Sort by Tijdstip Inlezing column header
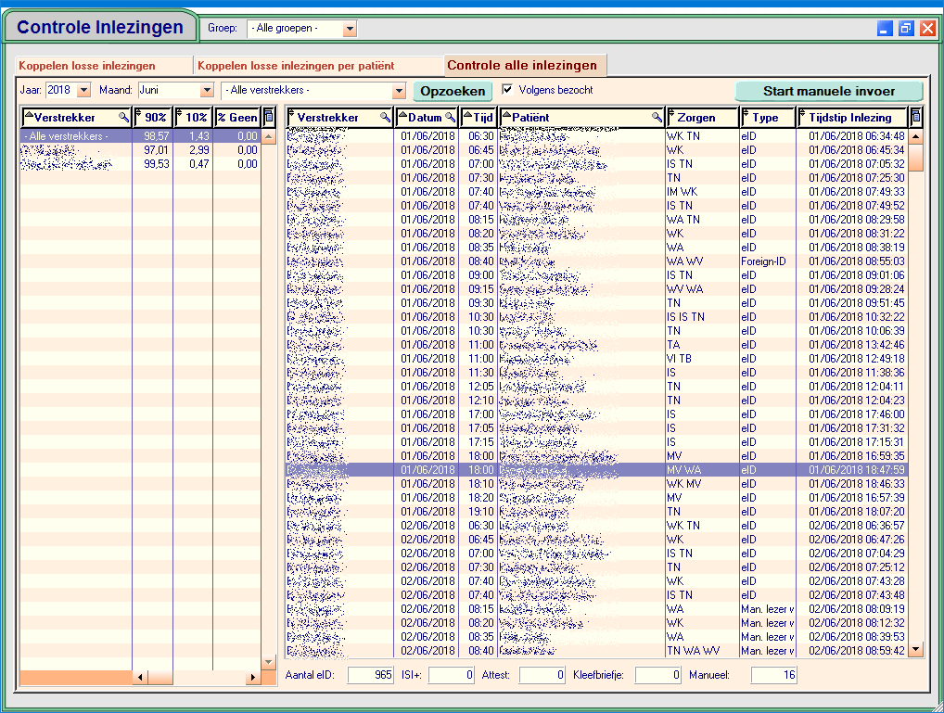Screen dimensions: 944x713 click(850, 118)
